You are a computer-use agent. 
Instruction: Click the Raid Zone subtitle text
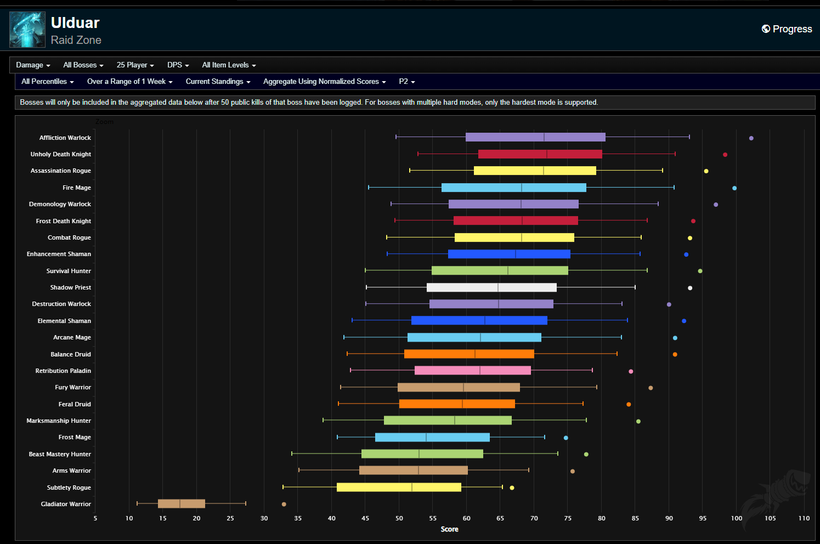click(x=76, y=40)
